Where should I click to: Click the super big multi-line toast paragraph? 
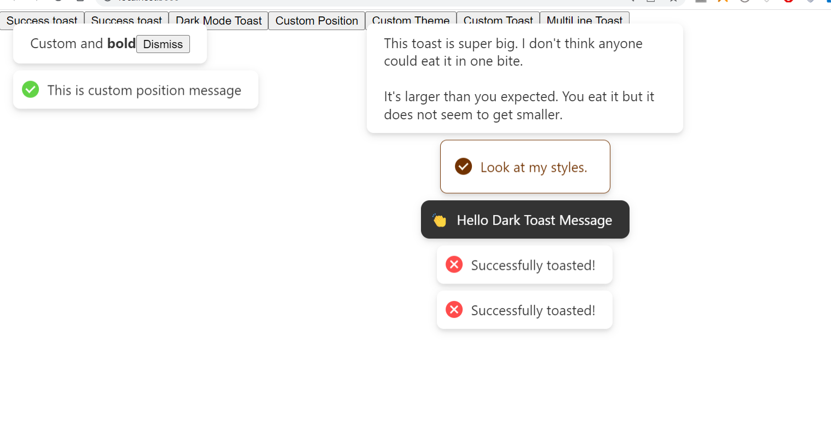(519, 79)
